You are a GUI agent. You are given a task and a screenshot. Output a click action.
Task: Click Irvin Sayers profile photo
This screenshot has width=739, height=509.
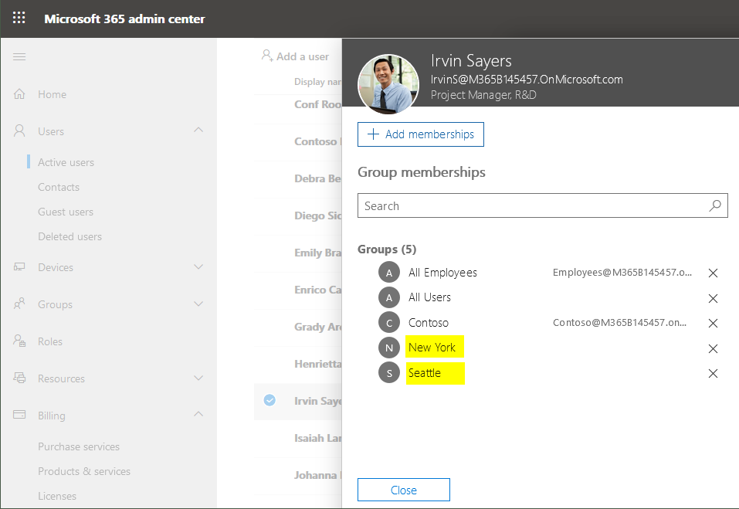click(388, 84)
